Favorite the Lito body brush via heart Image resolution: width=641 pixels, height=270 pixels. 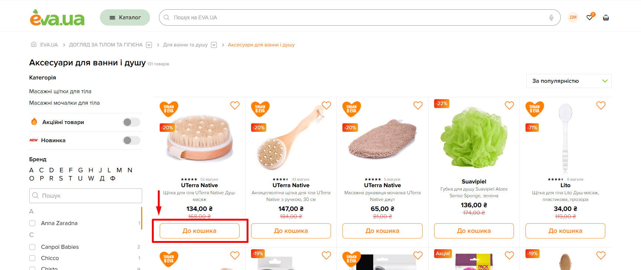click(x=601, y=105)
